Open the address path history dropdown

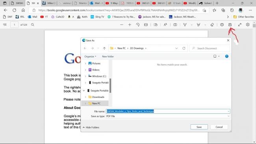(x=176, y=48)
